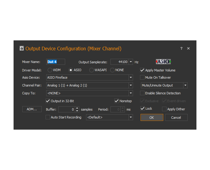Expand the Asio Device dropdown
The image size is (210, 170).
(x=131, y=77)
